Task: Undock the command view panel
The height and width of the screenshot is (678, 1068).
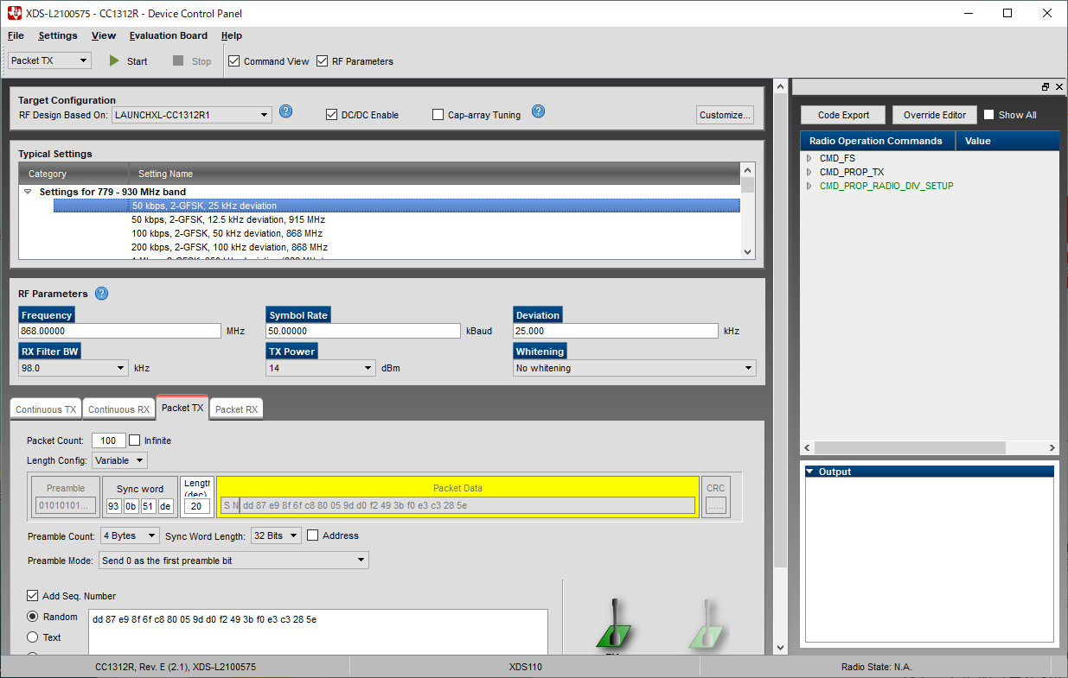Action: click(1046, 87)
